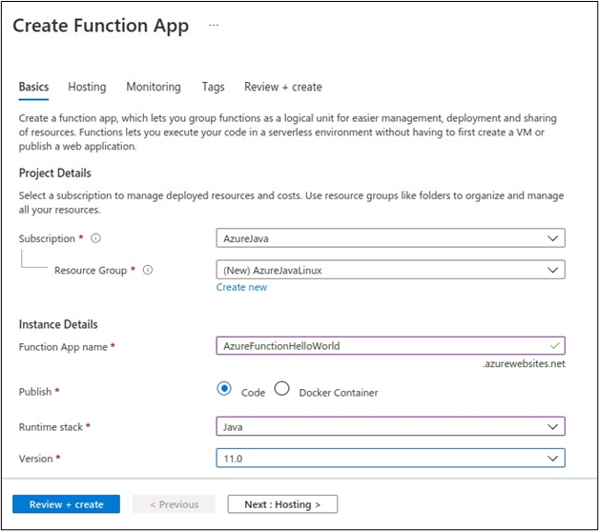Select the Code publish option
The image size is (599, 531).
[x=224, y=389]
